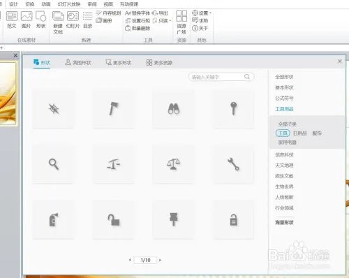Click the 目录 table of contents button
The width and height of the screenshot is (349, 278).
88,20
